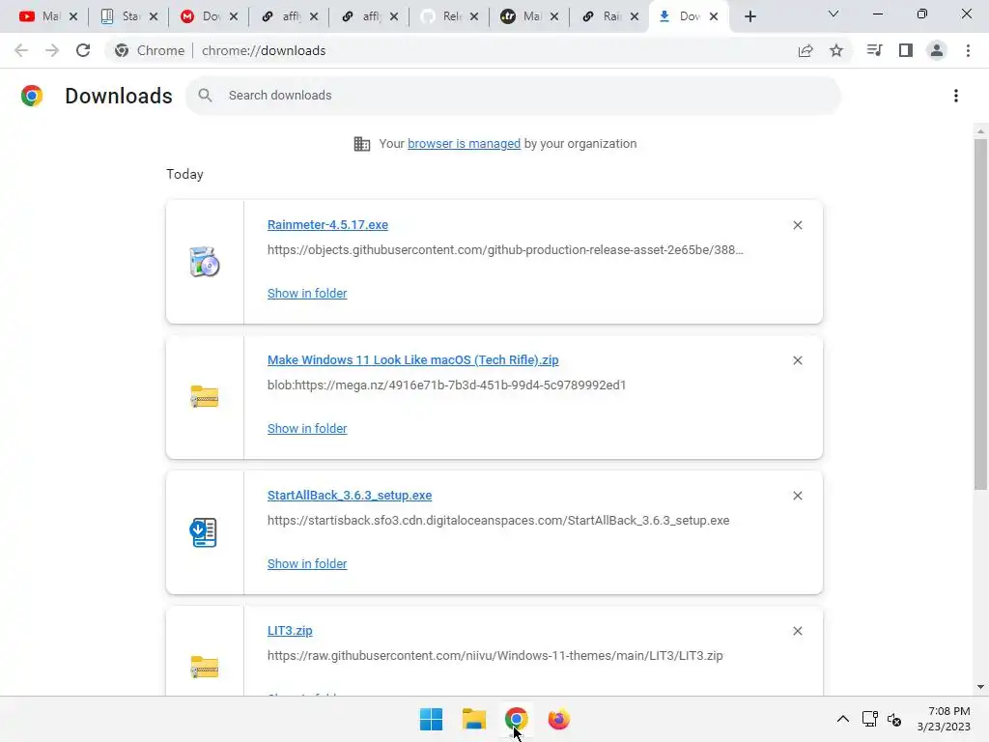The image size is (989, 742).
Task: Click the raw.githubusercontent LIT3 URL
Action: coord(495,656)
